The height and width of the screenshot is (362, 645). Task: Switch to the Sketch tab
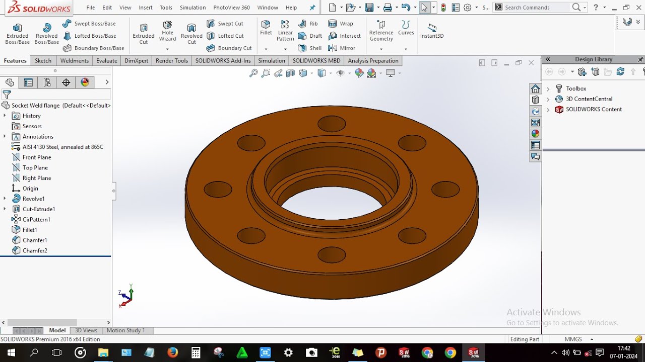pos(43,61)
